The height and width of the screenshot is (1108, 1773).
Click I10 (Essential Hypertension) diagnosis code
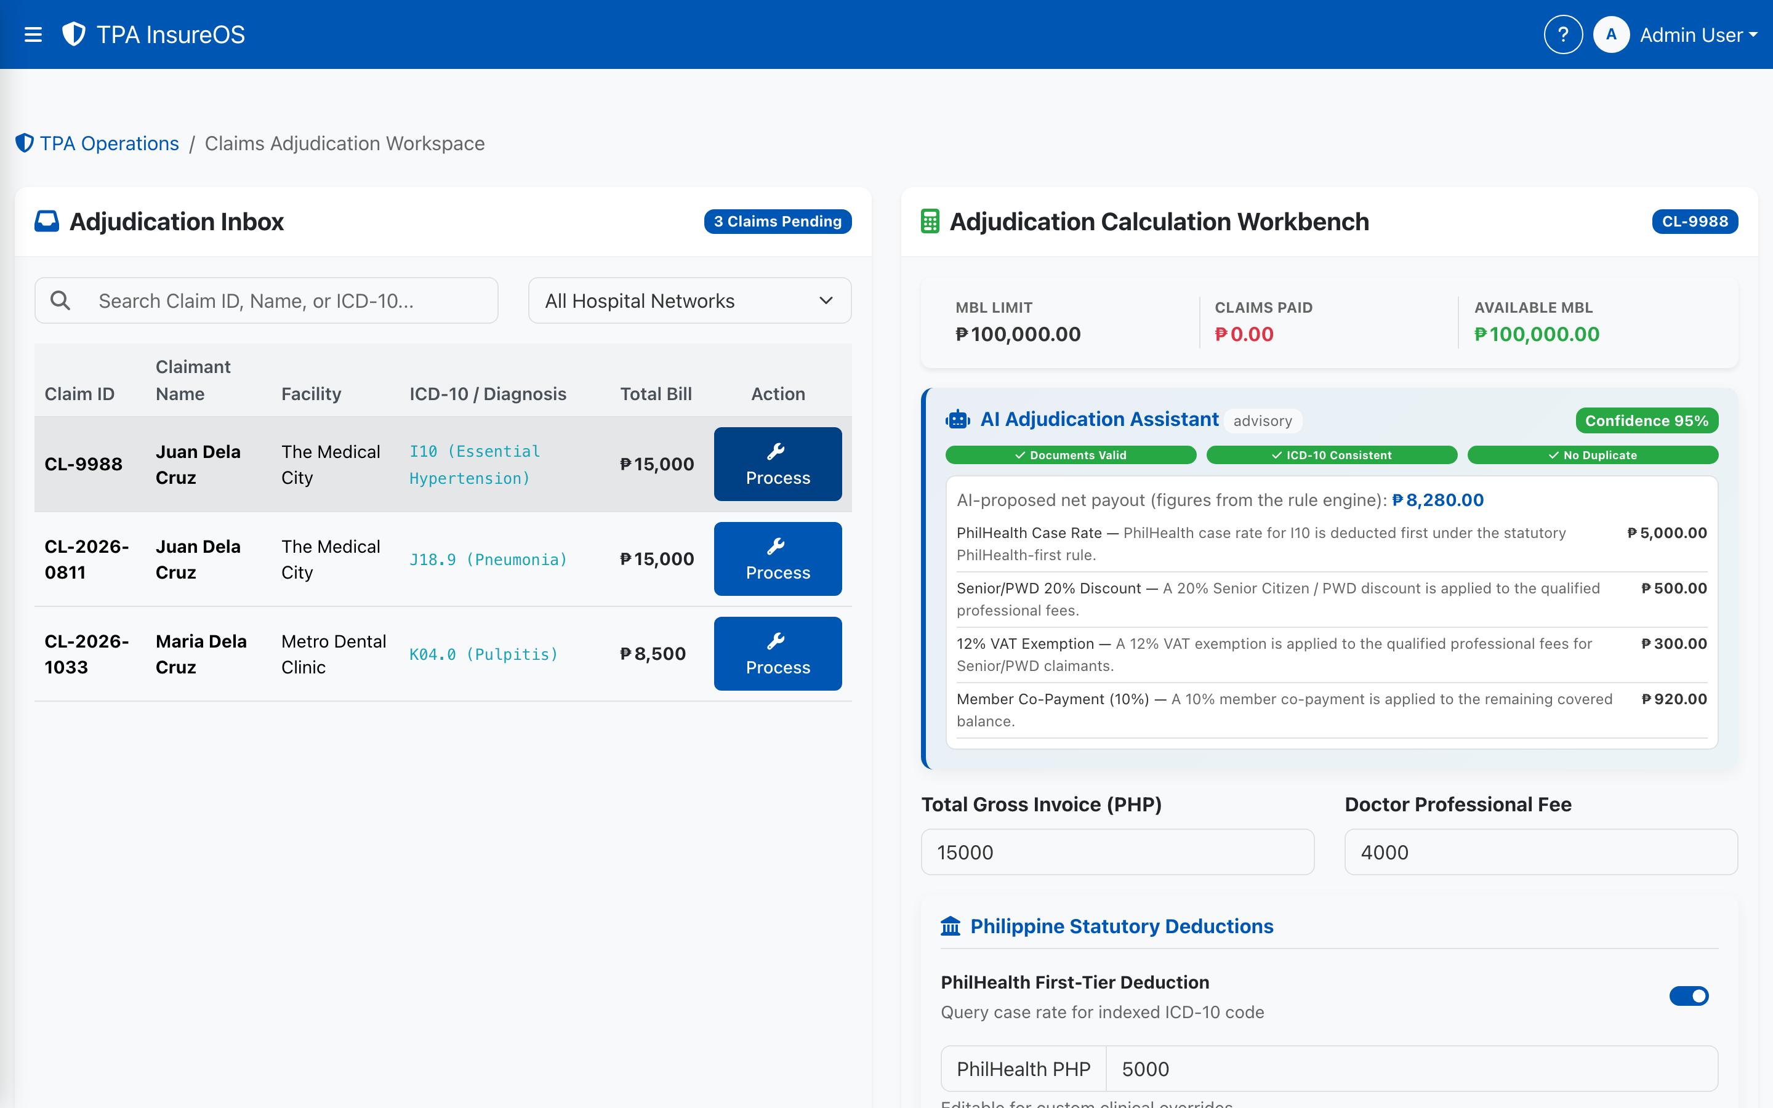(475, 465)
